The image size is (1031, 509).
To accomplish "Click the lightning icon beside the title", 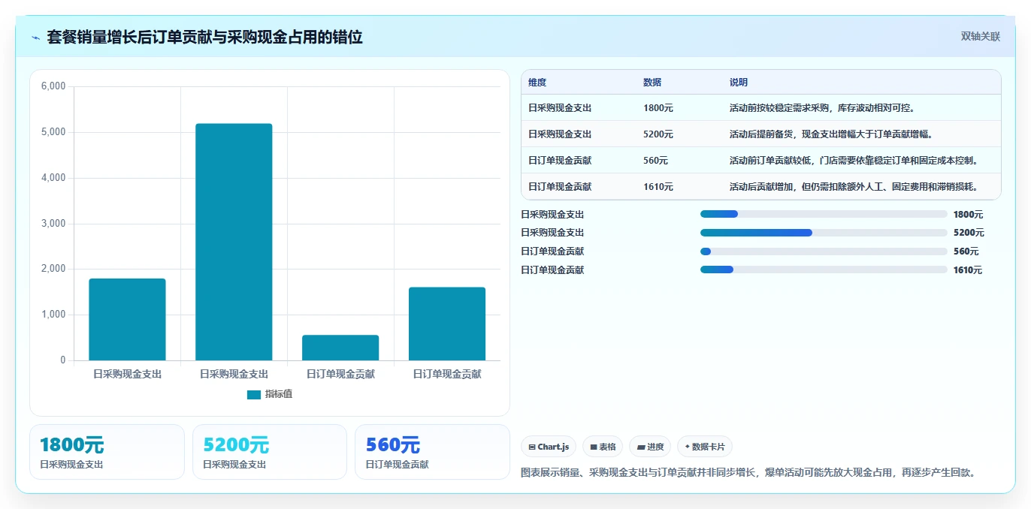I will pyautogui.click(x=36, y=37).
